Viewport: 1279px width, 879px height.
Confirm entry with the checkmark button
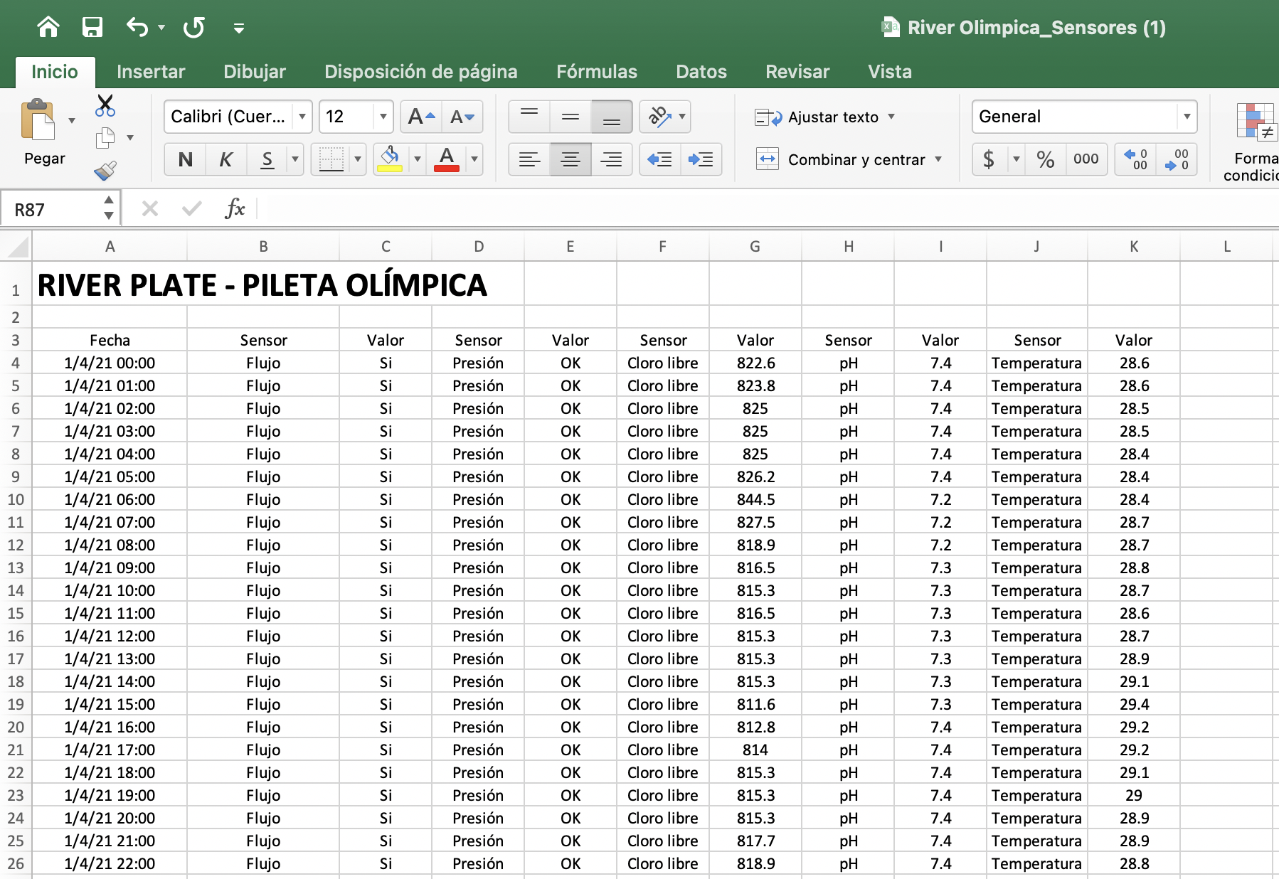coord(192,209)
